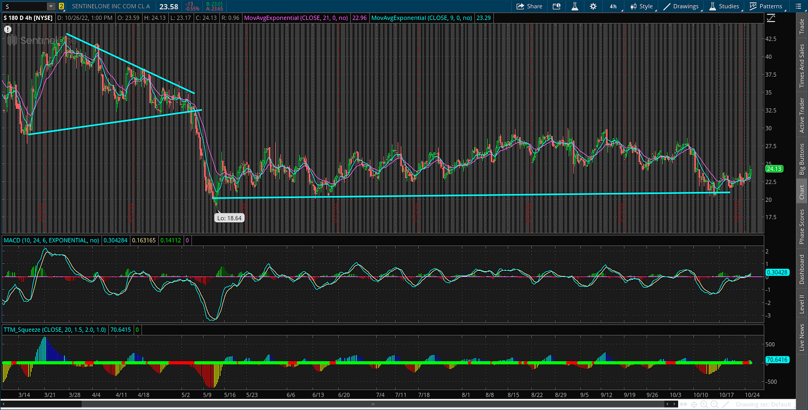This screenshot has width=808, height=410.
Task: Click the calendar clock icon beside Share
Action: pos(557,6)
